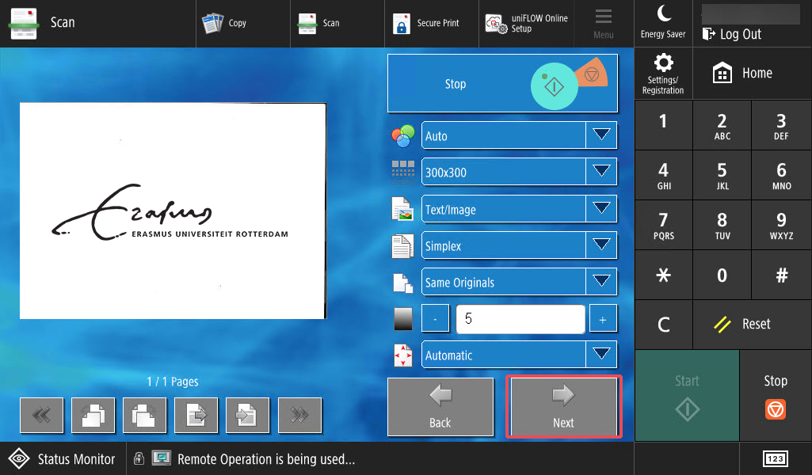
Task: Decrease density with the minus button
Action: coord(435,319)
